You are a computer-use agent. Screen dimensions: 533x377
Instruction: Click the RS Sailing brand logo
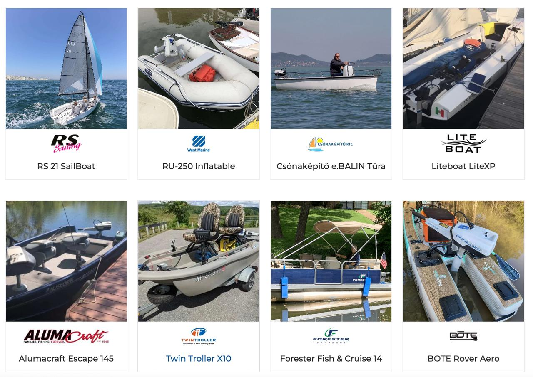(66, 143)
